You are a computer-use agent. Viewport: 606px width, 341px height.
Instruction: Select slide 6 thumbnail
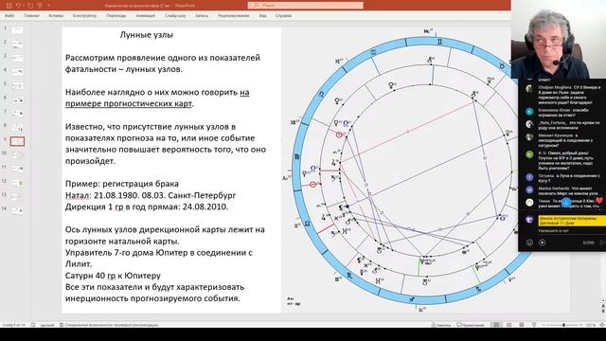coord(17,99)
